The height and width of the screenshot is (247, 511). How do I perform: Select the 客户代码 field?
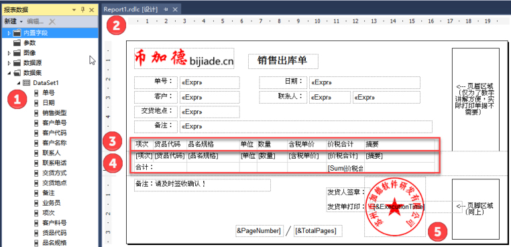[54, 133]
